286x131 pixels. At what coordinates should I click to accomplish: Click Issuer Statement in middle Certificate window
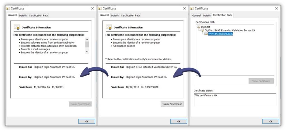click(172, 104)
